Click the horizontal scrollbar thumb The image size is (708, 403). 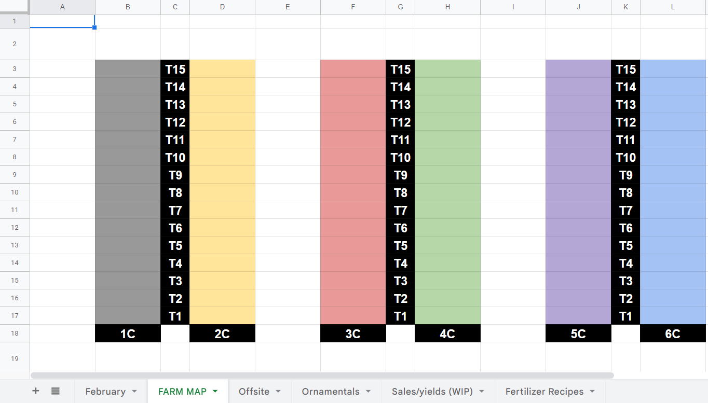(322, 375)
